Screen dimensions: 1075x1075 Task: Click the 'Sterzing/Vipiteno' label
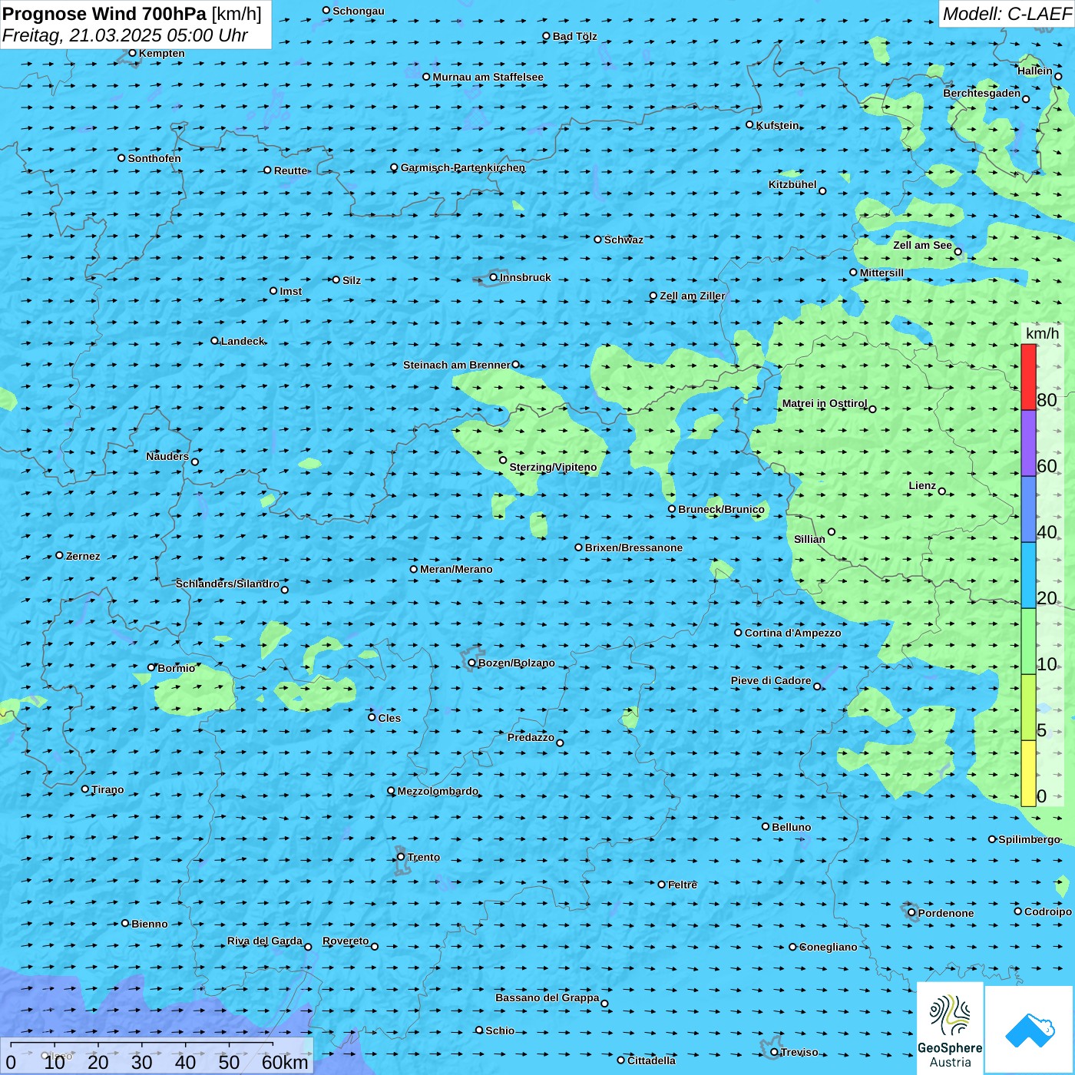[553, 467]
